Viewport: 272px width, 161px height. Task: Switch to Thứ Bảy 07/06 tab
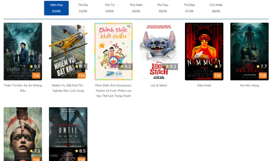189,8
